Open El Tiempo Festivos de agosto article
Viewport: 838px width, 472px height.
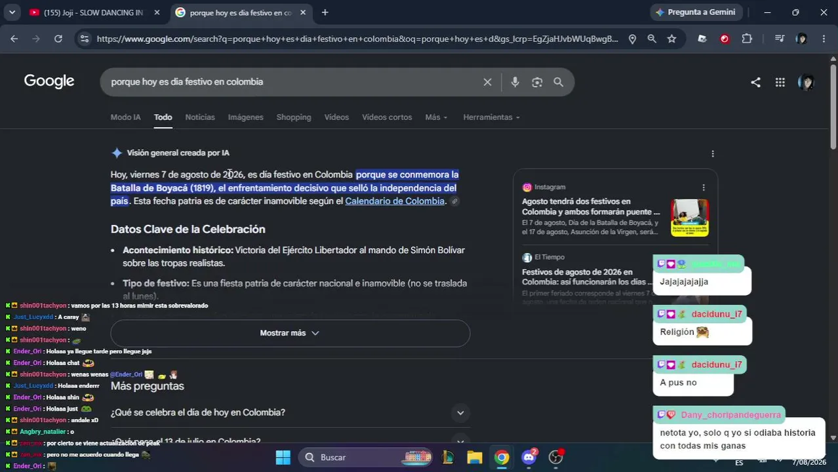587,277
